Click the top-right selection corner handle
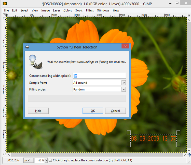 (178, 132)
